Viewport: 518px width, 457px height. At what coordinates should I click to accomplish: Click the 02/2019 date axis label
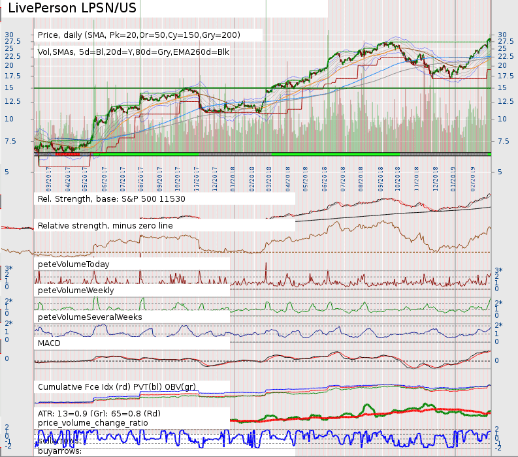(x=472, y=180)
